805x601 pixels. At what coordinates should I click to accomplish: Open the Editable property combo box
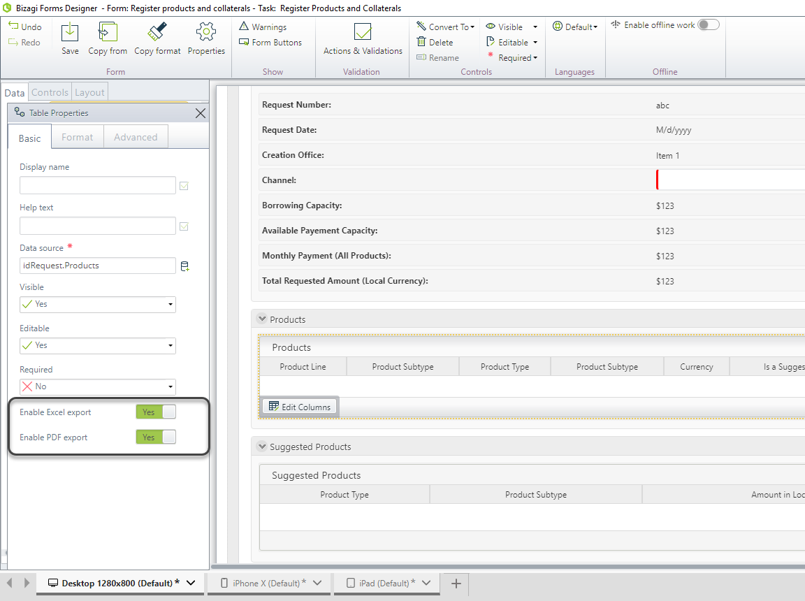[98, 345]
